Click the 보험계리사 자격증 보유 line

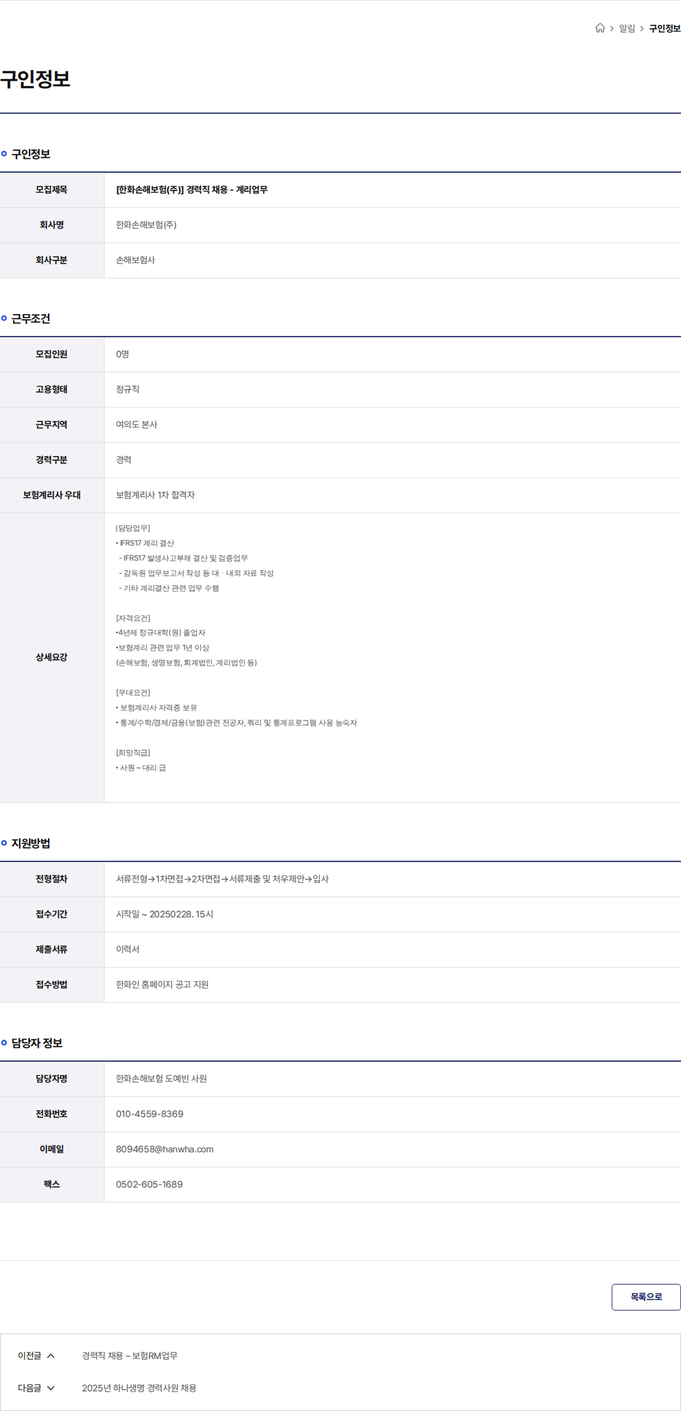(x=156, y=708)
